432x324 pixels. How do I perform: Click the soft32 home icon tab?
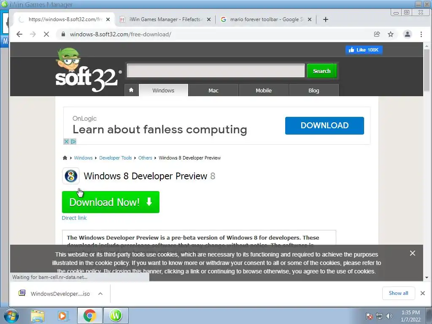131,90
